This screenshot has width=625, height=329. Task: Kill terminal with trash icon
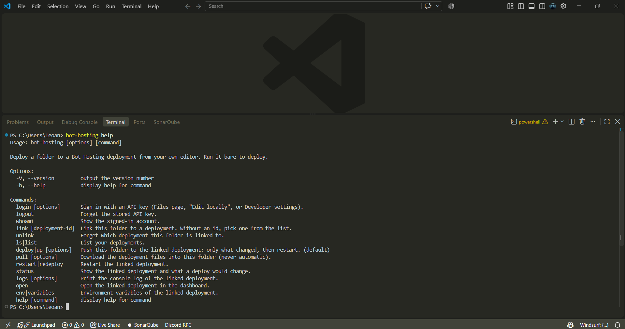pos(582,121)
